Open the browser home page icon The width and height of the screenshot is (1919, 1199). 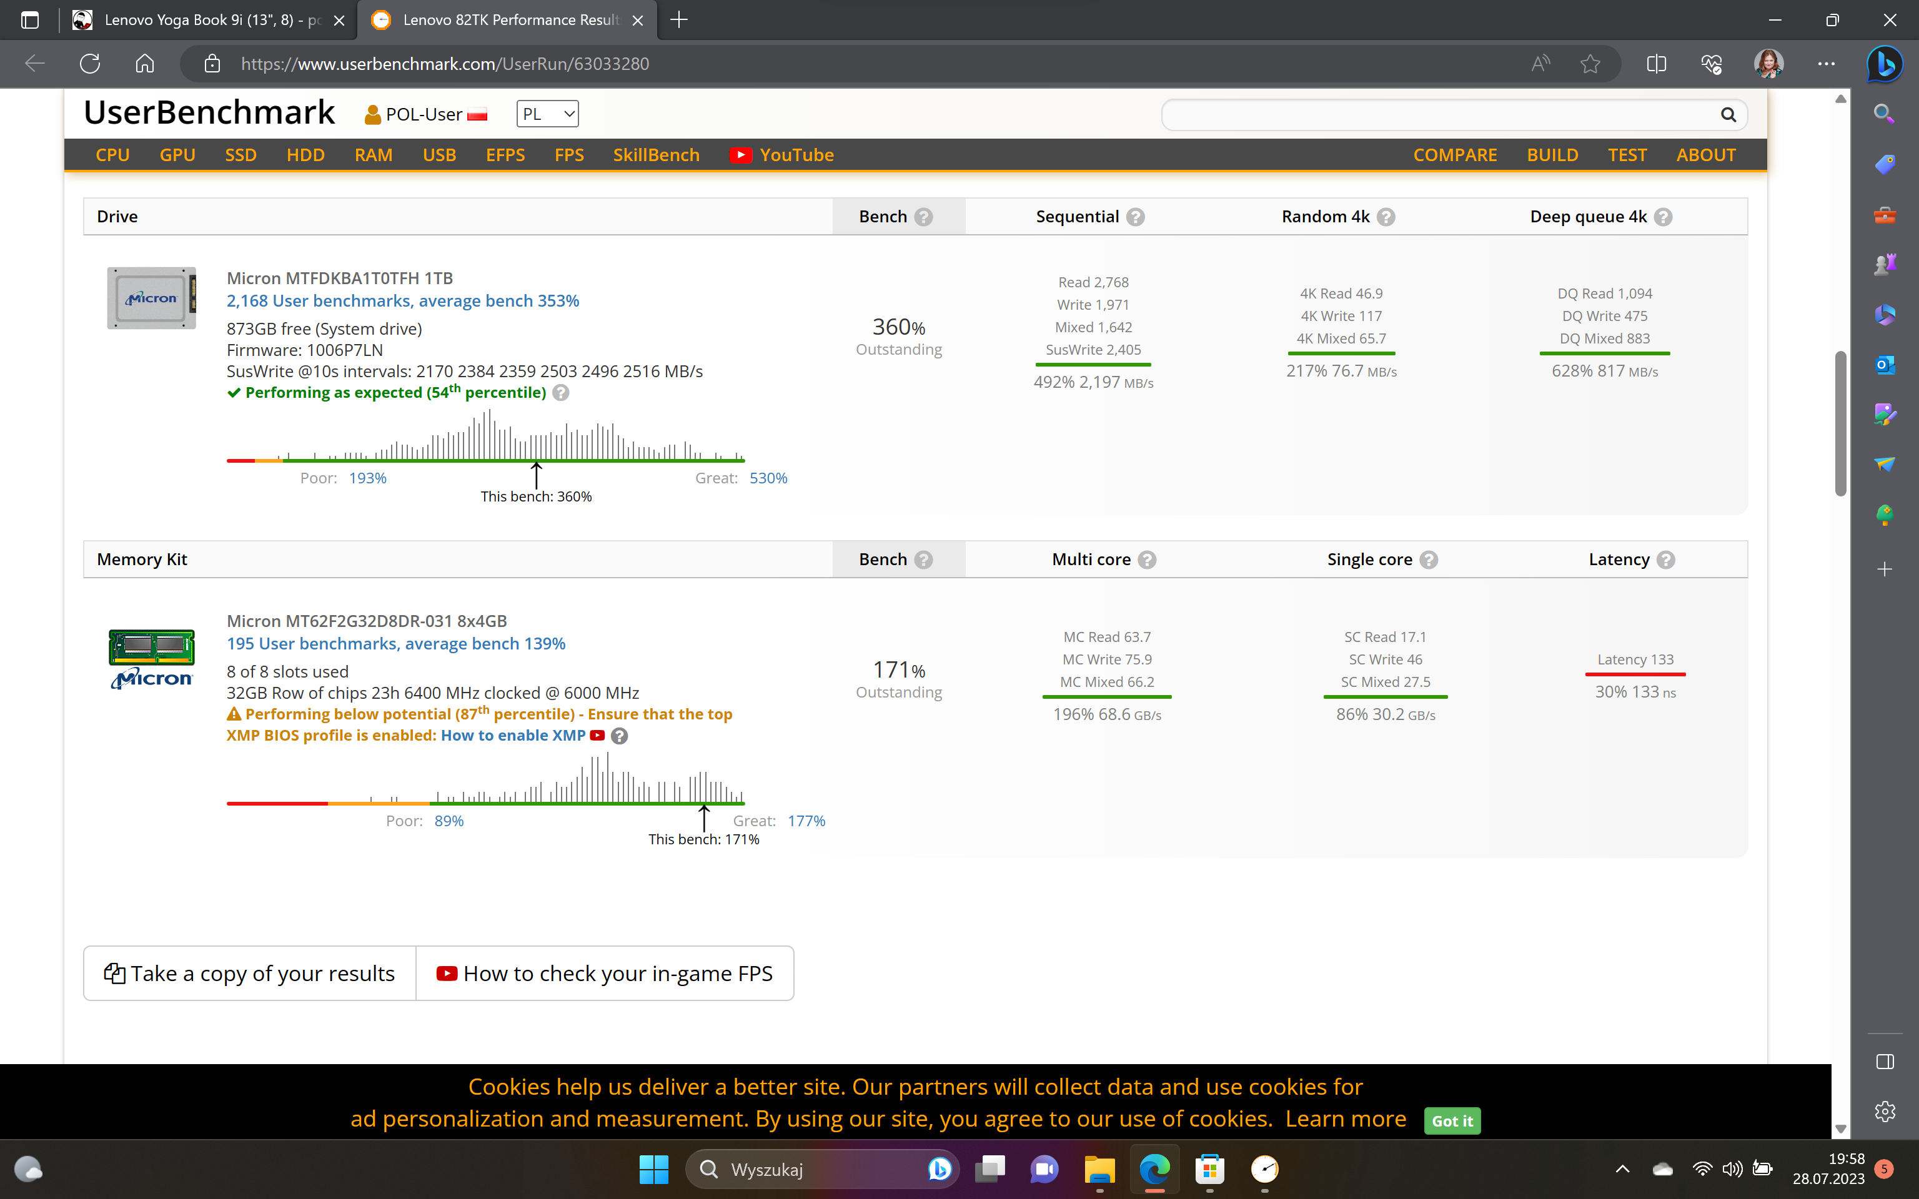[144, 64]
